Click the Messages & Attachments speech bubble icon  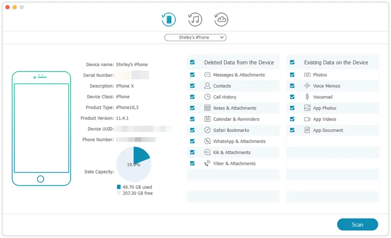point(208,75)
